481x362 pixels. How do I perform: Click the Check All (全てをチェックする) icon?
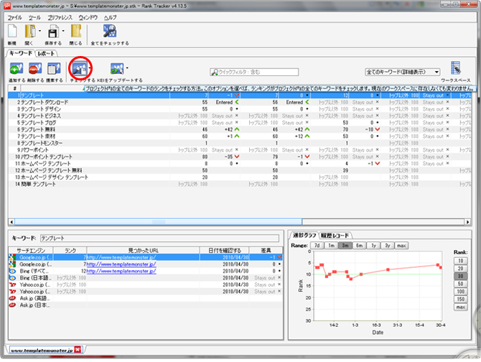(110, 32)
